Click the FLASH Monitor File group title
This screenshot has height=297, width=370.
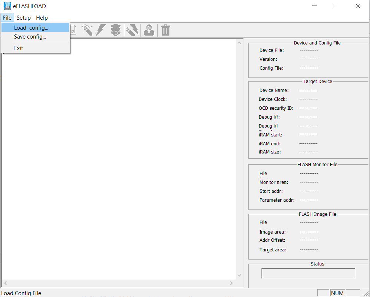tap(317, 165)
